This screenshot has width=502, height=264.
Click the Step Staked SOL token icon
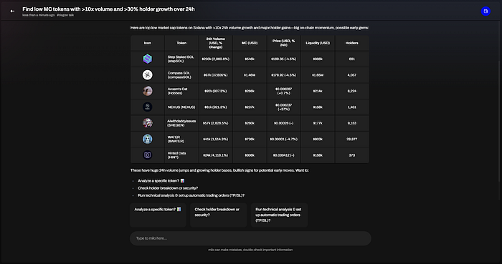tap(147, 59)
